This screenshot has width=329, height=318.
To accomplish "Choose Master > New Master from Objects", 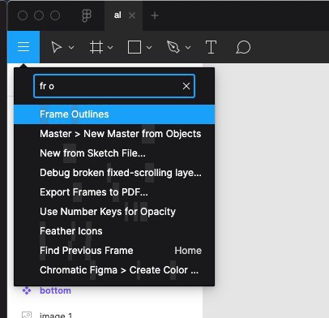I will click(x=114, y=134).
